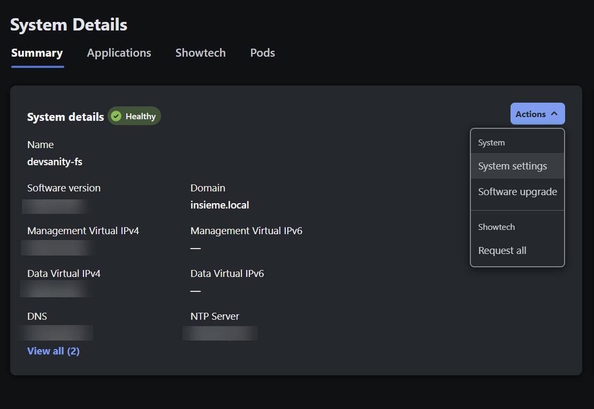594x409 pixels.
Task: Select Request all under Showtech
Action: (517, 250)
